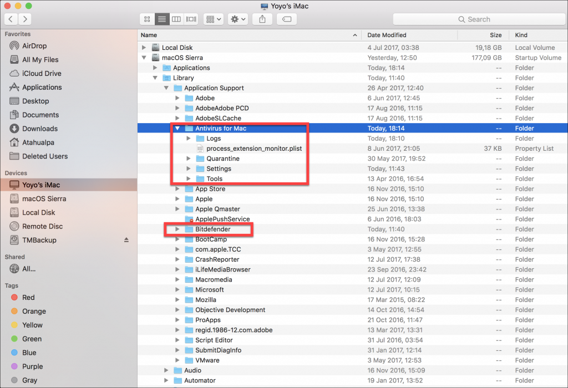Select Local Disk in sidebar Devices

tap(38, 212)
